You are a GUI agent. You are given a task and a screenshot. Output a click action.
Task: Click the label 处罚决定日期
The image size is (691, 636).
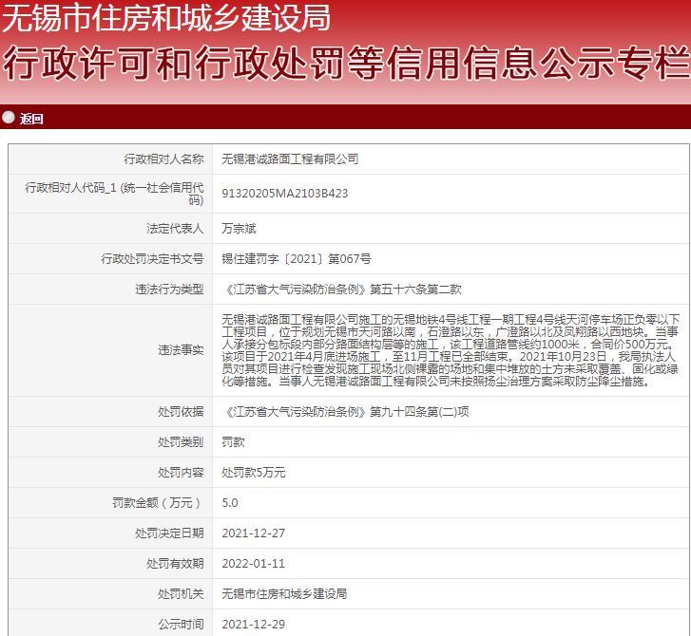coord(170,533)
